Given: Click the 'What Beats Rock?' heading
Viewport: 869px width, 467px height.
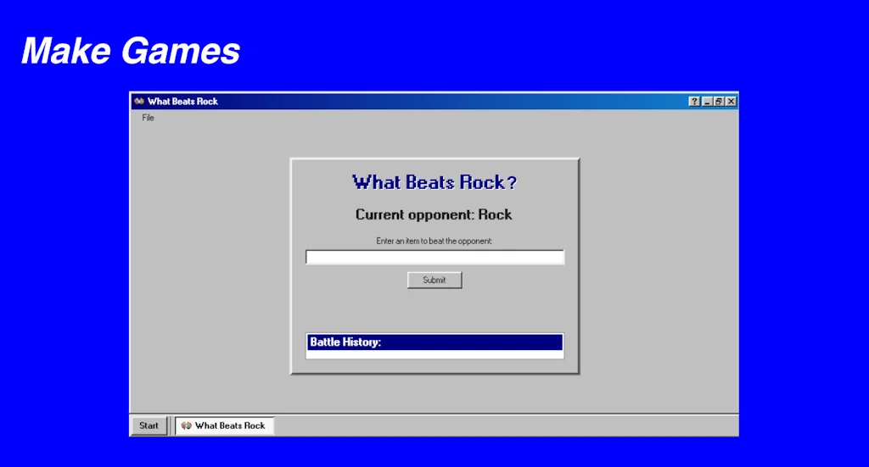Looking at the screenshot, I should coord(434,182).
